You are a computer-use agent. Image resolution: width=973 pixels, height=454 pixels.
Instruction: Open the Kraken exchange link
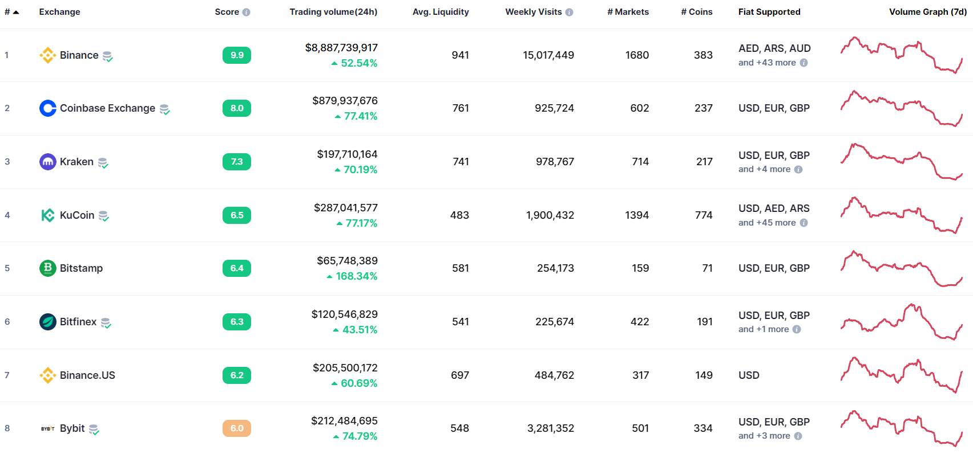76,162
